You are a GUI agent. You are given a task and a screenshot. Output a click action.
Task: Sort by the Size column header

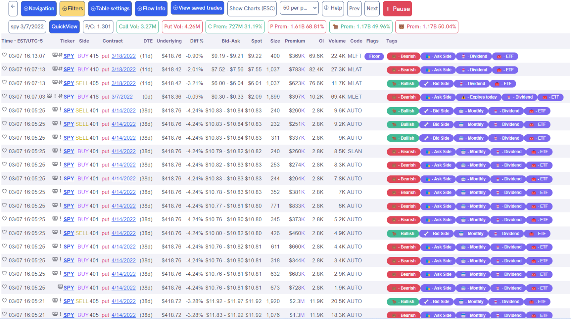click(275, 41)
